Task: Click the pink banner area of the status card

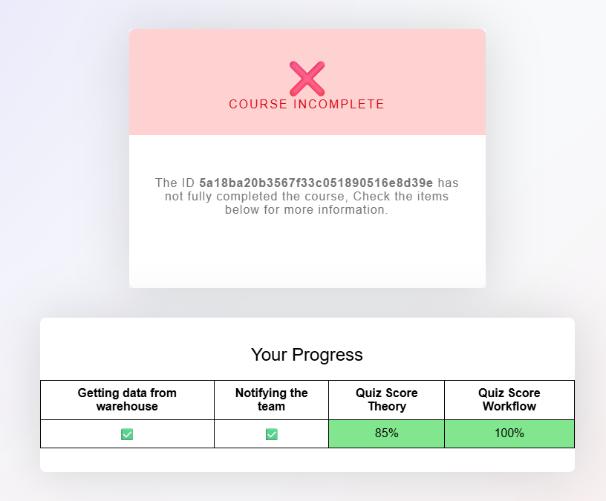Action: 307,82
